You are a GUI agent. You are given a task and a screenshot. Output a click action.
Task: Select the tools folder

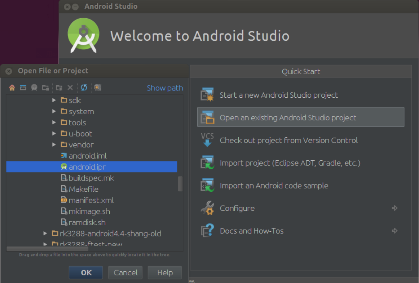click(x=77, y=122)
